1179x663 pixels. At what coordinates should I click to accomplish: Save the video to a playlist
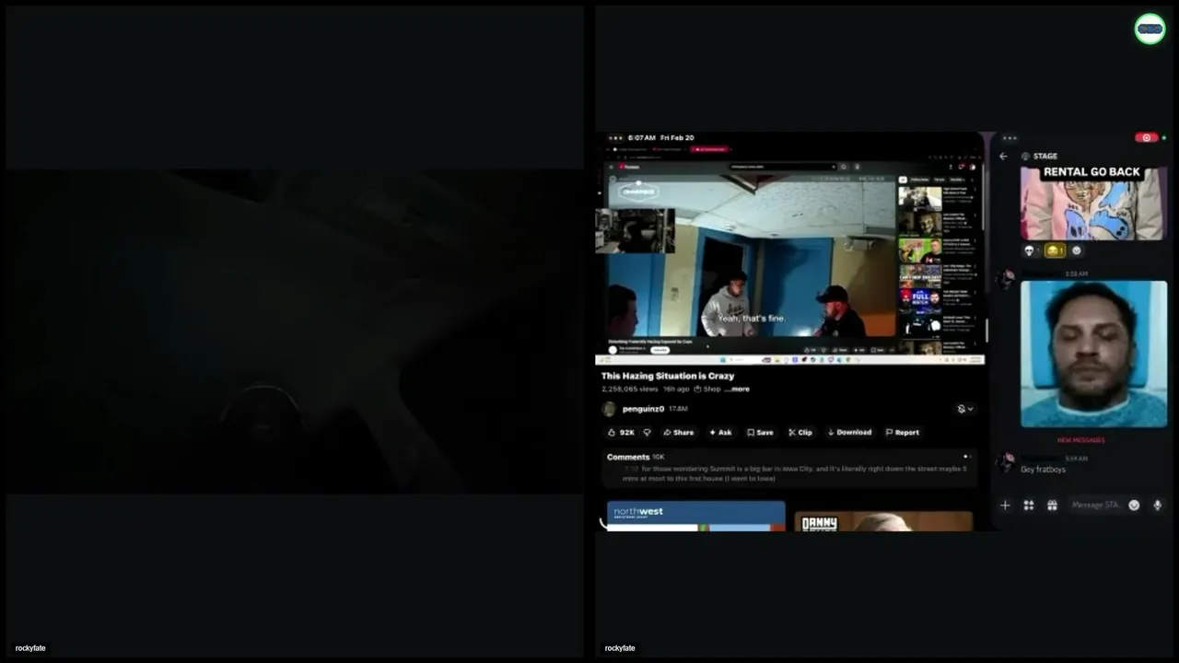tap(760, 432)
